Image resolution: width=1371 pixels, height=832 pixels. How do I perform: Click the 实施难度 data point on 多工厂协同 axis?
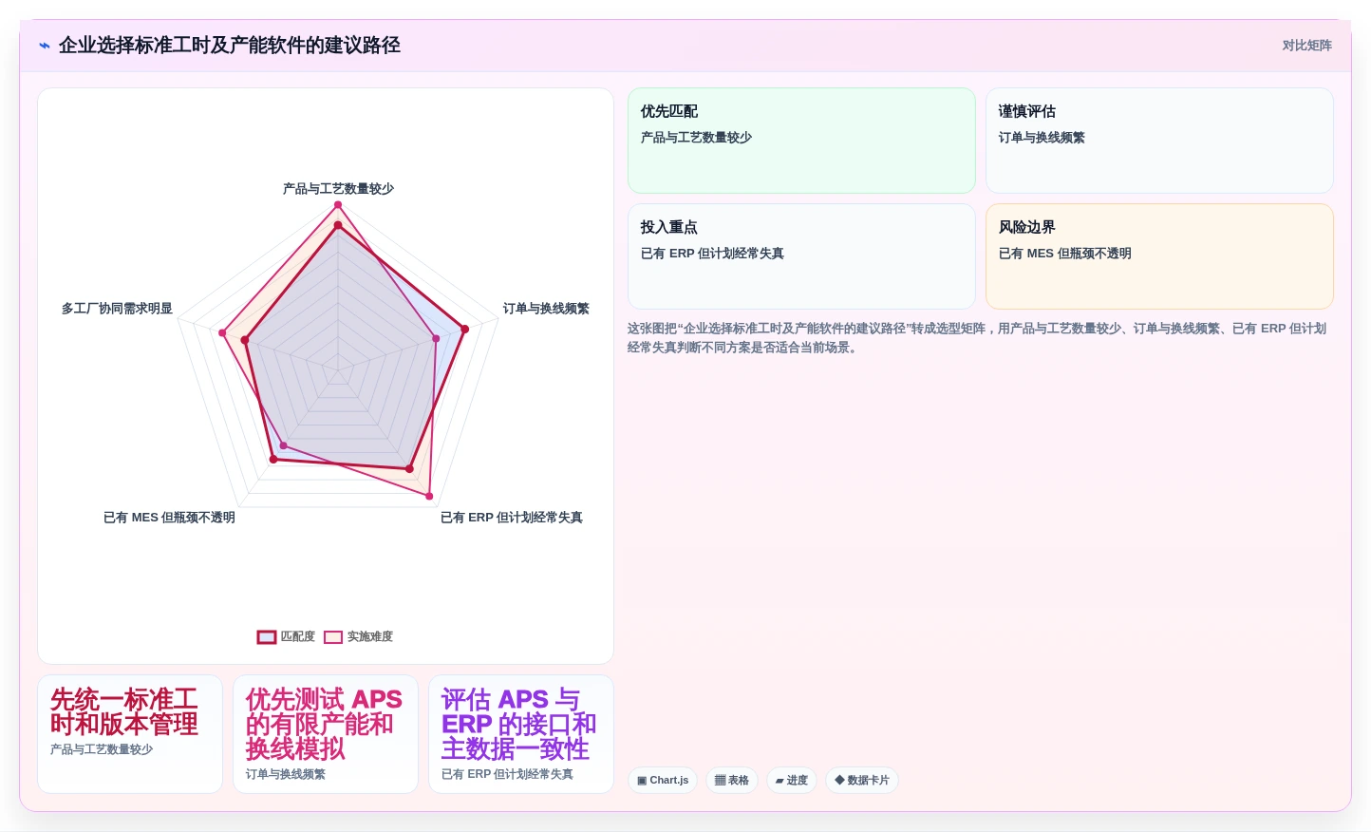tap(222, 333)
